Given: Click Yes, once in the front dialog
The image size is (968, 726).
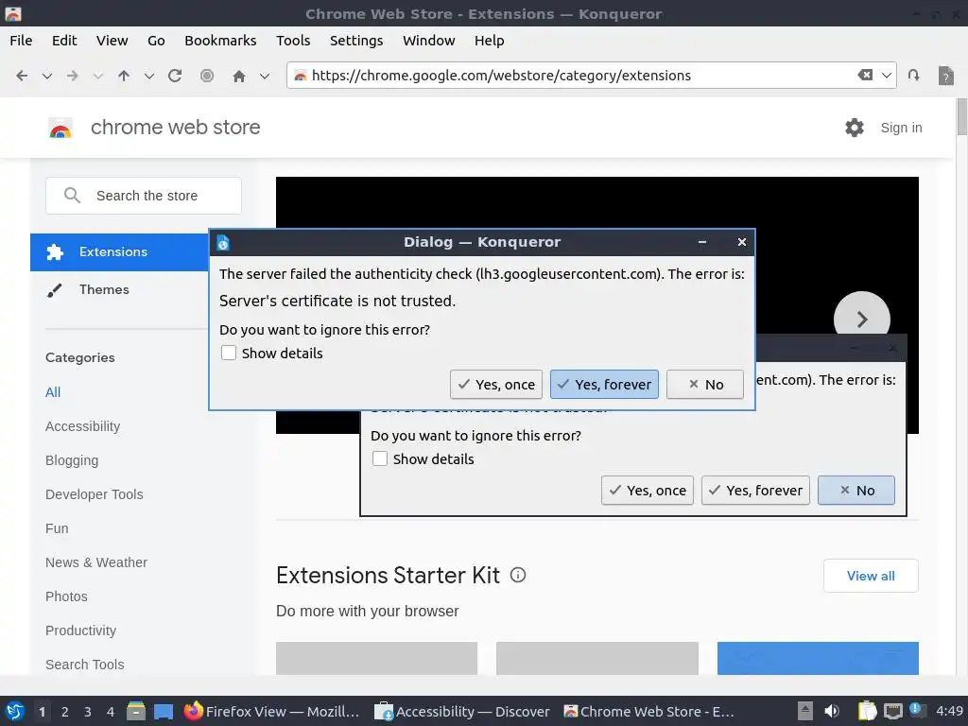Looking at the screenshot, I should (496, 385).
